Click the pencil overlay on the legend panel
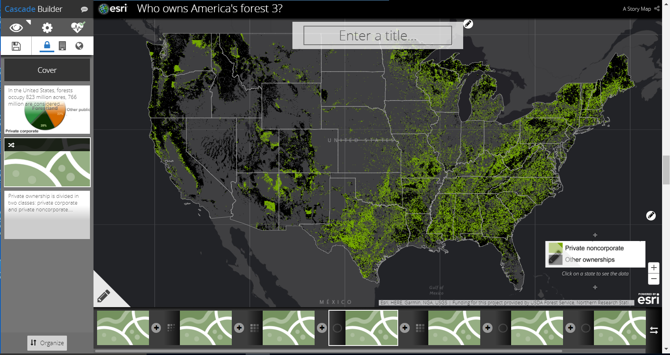 [x=555, y=259]
